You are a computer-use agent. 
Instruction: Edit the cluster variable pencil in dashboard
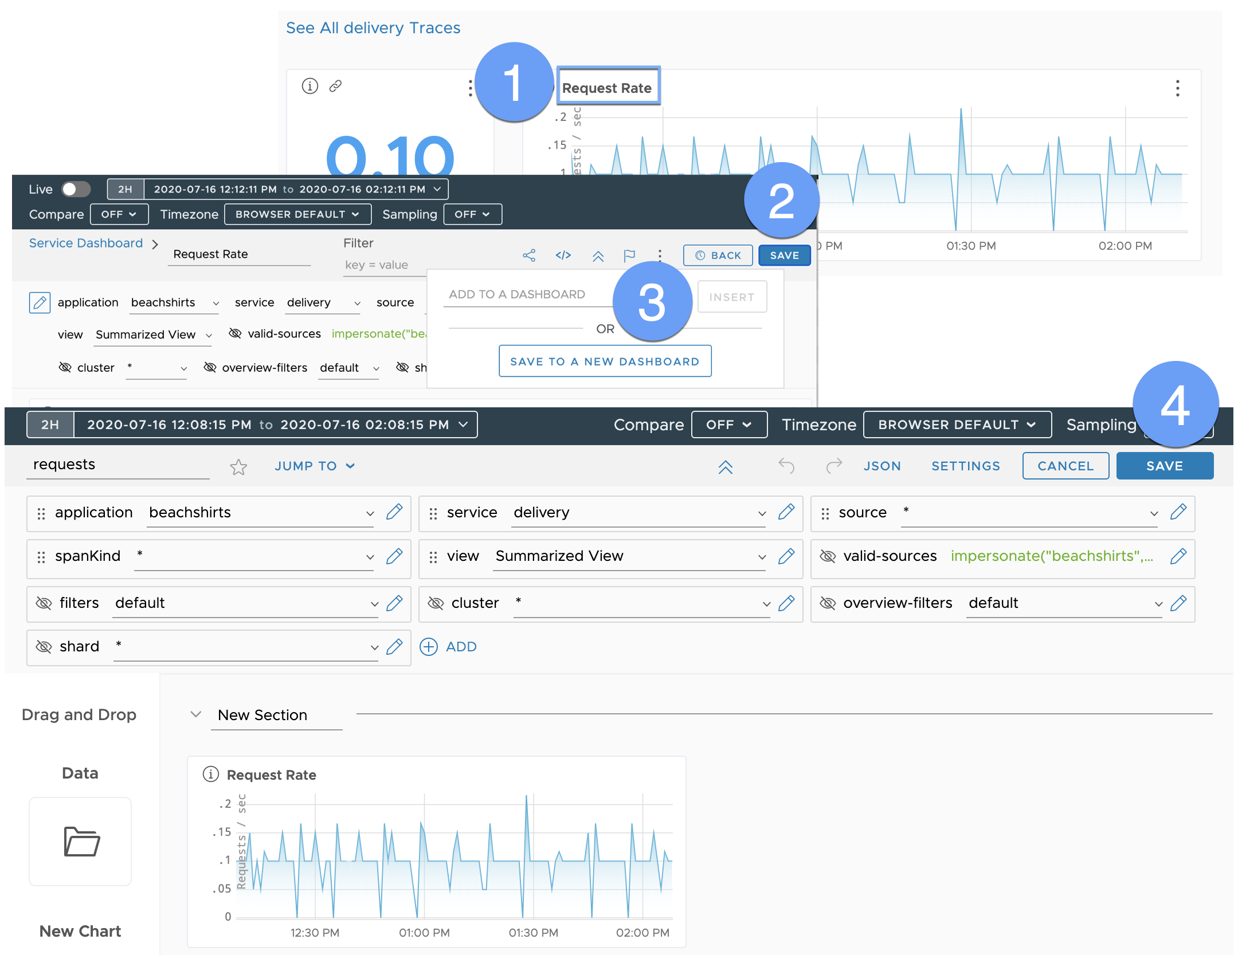pos(786,603)
